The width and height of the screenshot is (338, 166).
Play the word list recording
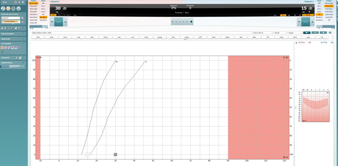click(307, 33)
